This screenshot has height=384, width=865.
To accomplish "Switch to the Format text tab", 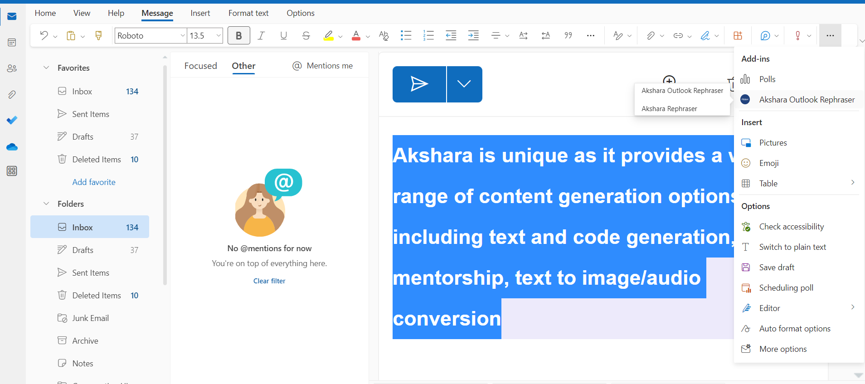I will pos(248,13).
